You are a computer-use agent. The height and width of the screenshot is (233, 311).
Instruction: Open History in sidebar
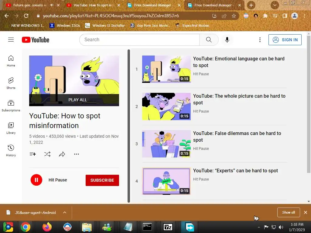click(11, 150)
